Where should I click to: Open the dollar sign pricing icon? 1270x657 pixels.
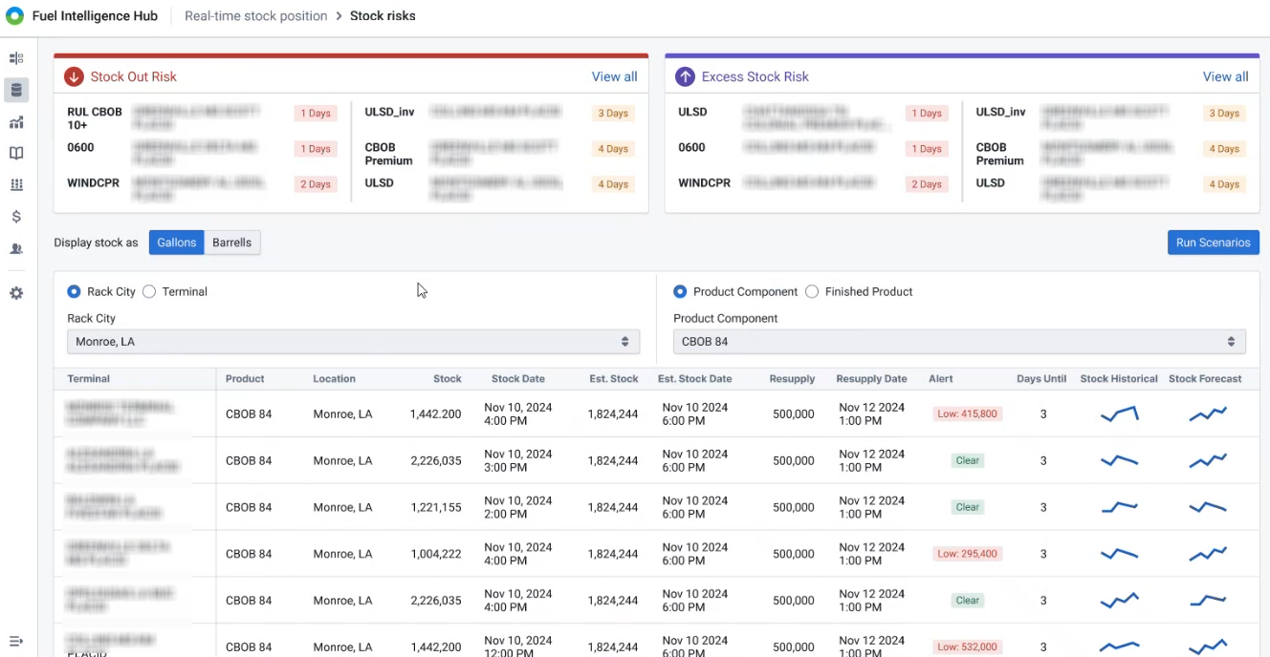(x=16, y=217)
